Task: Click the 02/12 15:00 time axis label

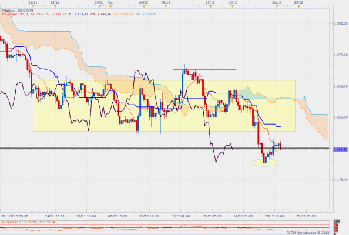Action: [x=118, y=216]
